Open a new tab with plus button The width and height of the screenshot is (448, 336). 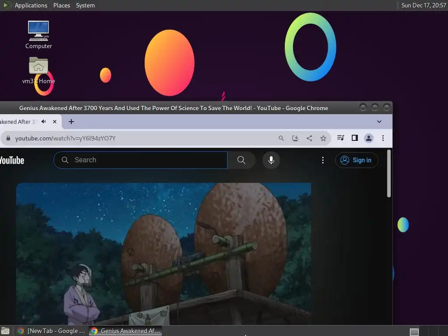coord(71,122)
